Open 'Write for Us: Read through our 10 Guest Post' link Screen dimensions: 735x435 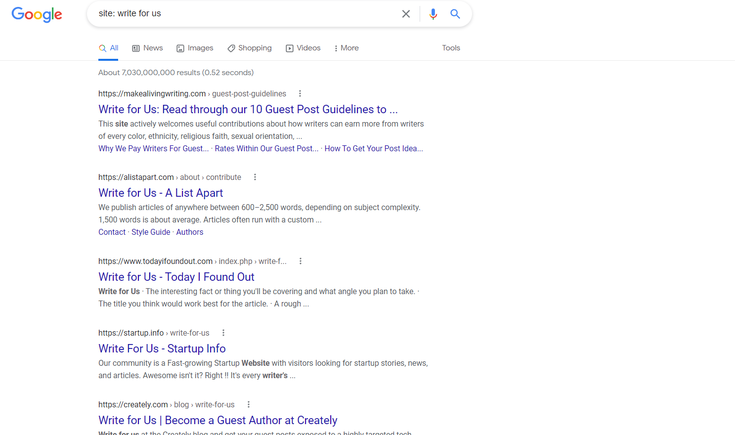pos(248,109)
